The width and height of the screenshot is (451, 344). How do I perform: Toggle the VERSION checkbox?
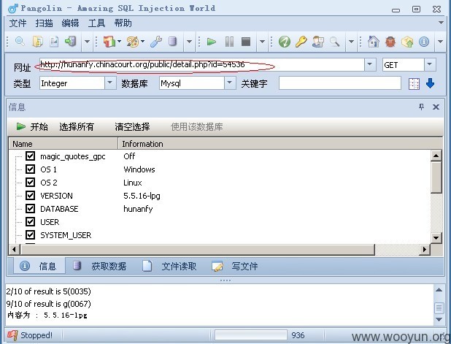pyautogui.click(x=30, y=196)
